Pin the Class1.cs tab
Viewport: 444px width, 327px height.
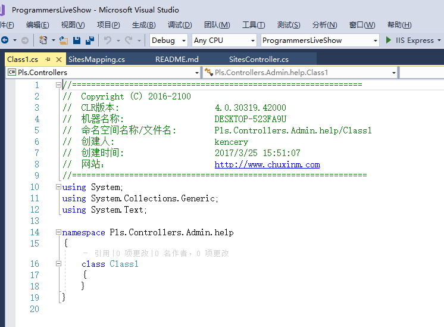[48, 59]
